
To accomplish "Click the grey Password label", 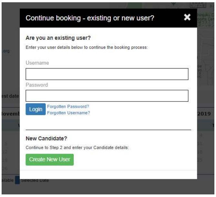I will [37, 85].
